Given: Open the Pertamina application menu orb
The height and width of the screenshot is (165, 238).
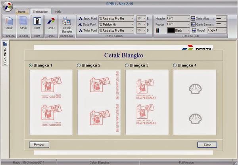Looking at the screenshot, I should point(8,6).
